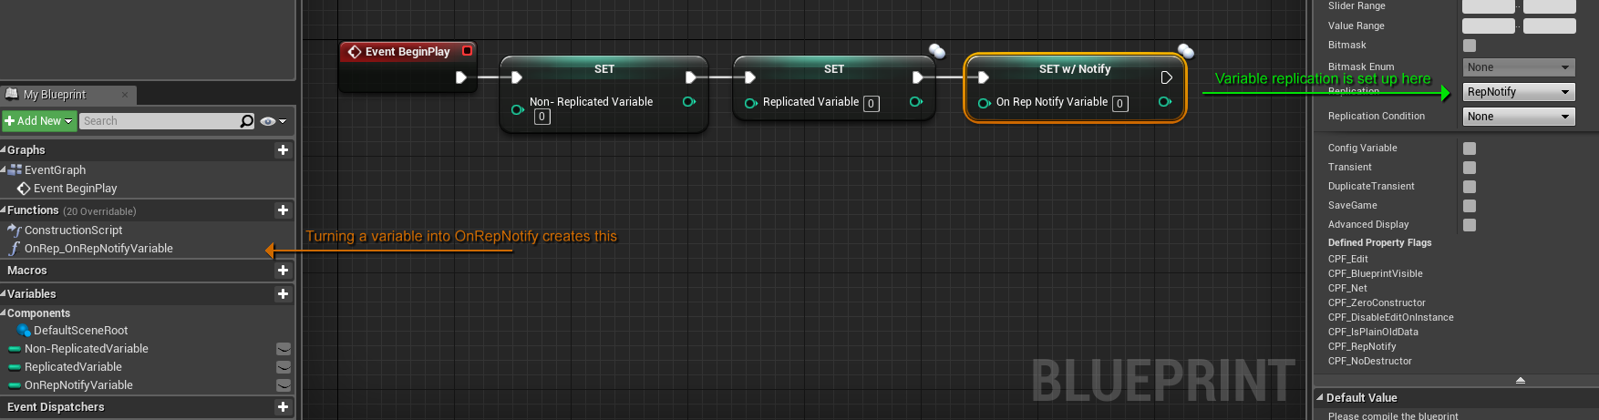Click the My Blueprint search field

coord(160,121)
